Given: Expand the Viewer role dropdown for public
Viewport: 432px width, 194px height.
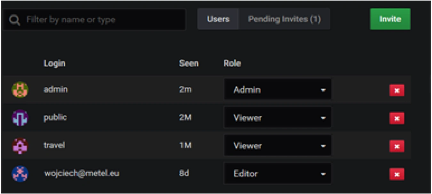Looking at the screenshot, I should [x=277, y=118].
